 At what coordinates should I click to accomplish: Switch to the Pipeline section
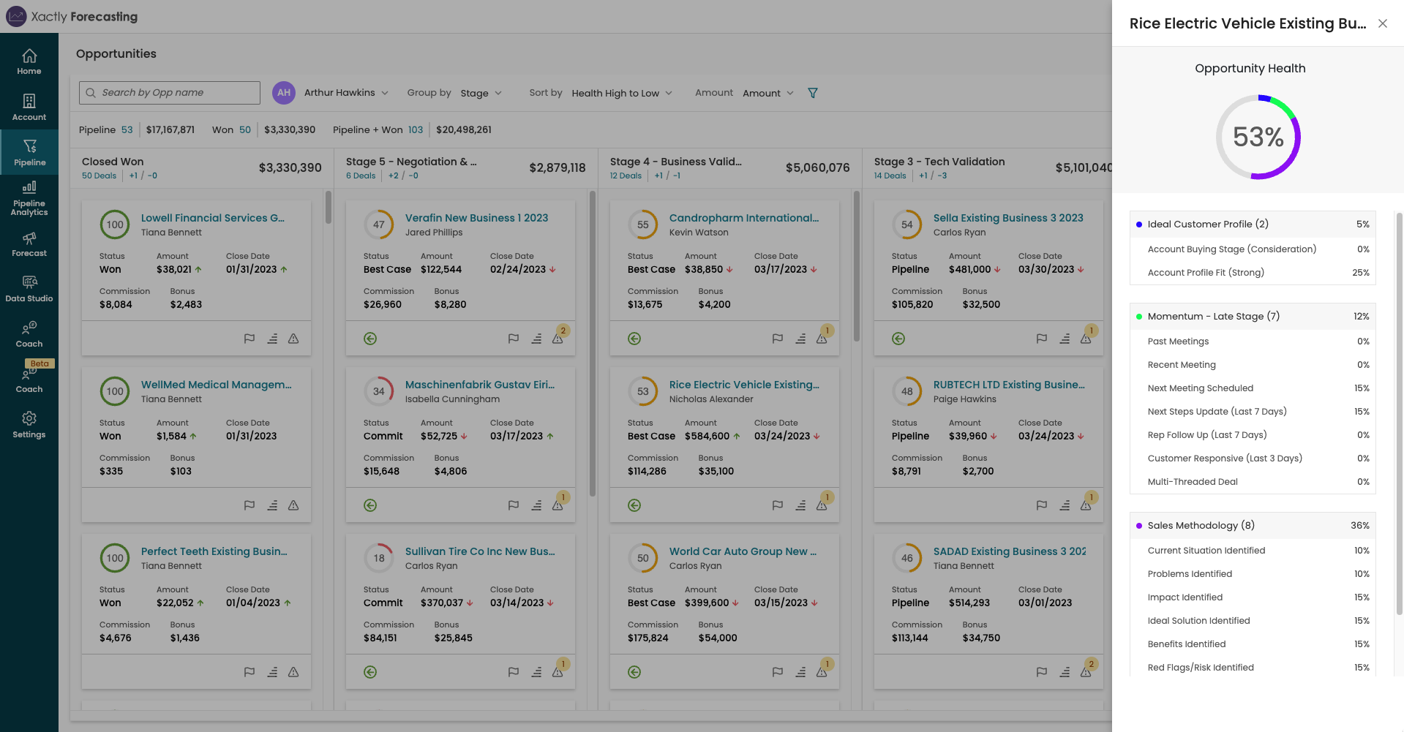click(29, 151)
